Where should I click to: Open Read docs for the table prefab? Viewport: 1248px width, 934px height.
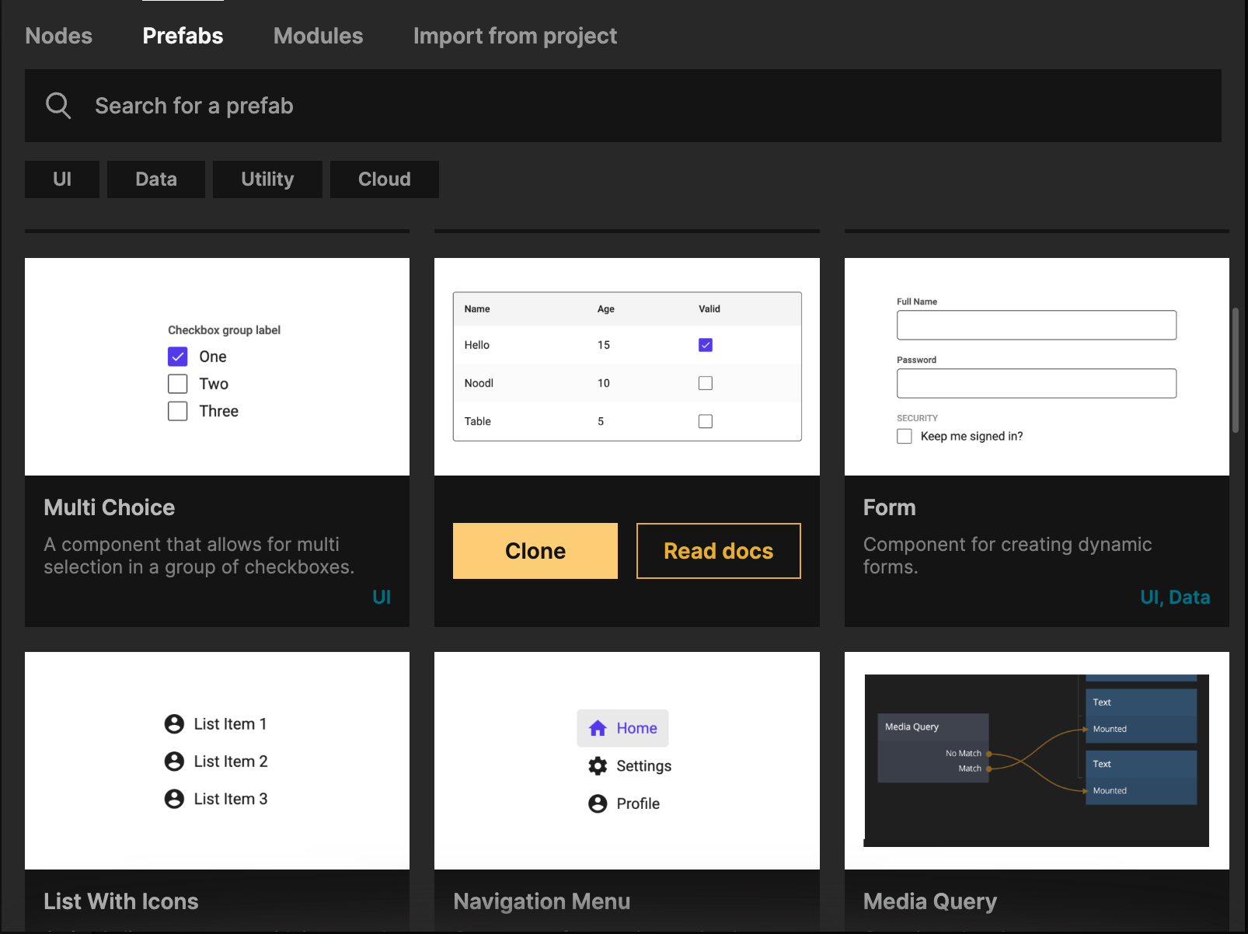point(718,551)
